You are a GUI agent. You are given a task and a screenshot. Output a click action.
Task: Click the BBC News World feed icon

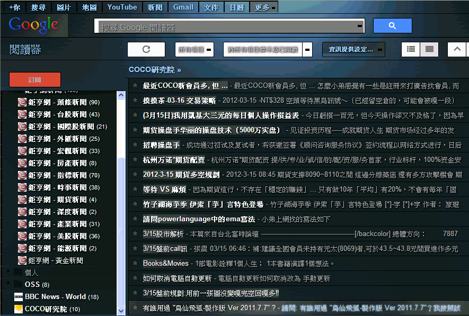pos(19,297)
